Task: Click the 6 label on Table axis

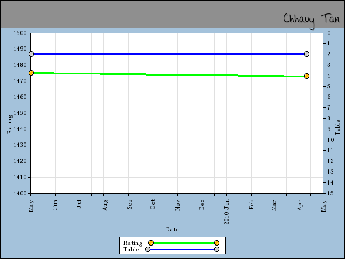Action: click(x=329, y=97)
